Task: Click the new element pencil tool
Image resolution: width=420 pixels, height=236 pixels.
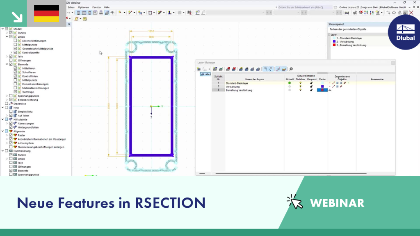Action: pos(160,13)
